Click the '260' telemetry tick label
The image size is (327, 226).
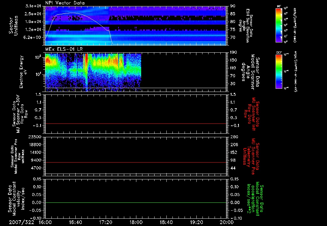[x=234, y=137]
